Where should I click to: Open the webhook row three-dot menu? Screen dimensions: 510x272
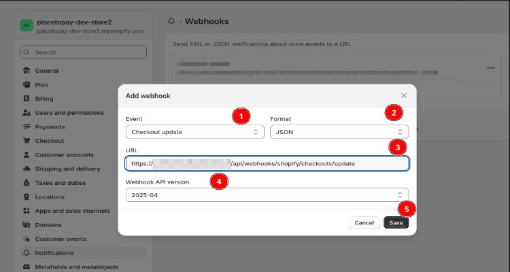490,68
